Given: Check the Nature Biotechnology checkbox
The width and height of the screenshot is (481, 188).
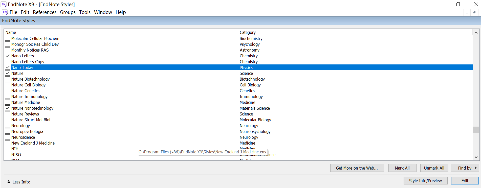Looking at the screenshot, I should click(x=8, y=79).
